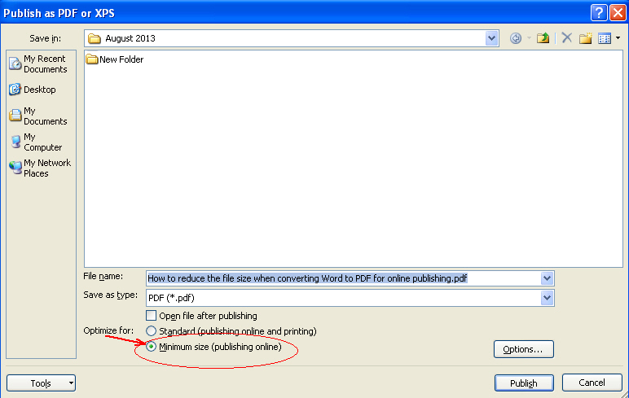Open the Views dropdown arrow menu
Viewport: 629px width, 398px height.
pos(618,38)
